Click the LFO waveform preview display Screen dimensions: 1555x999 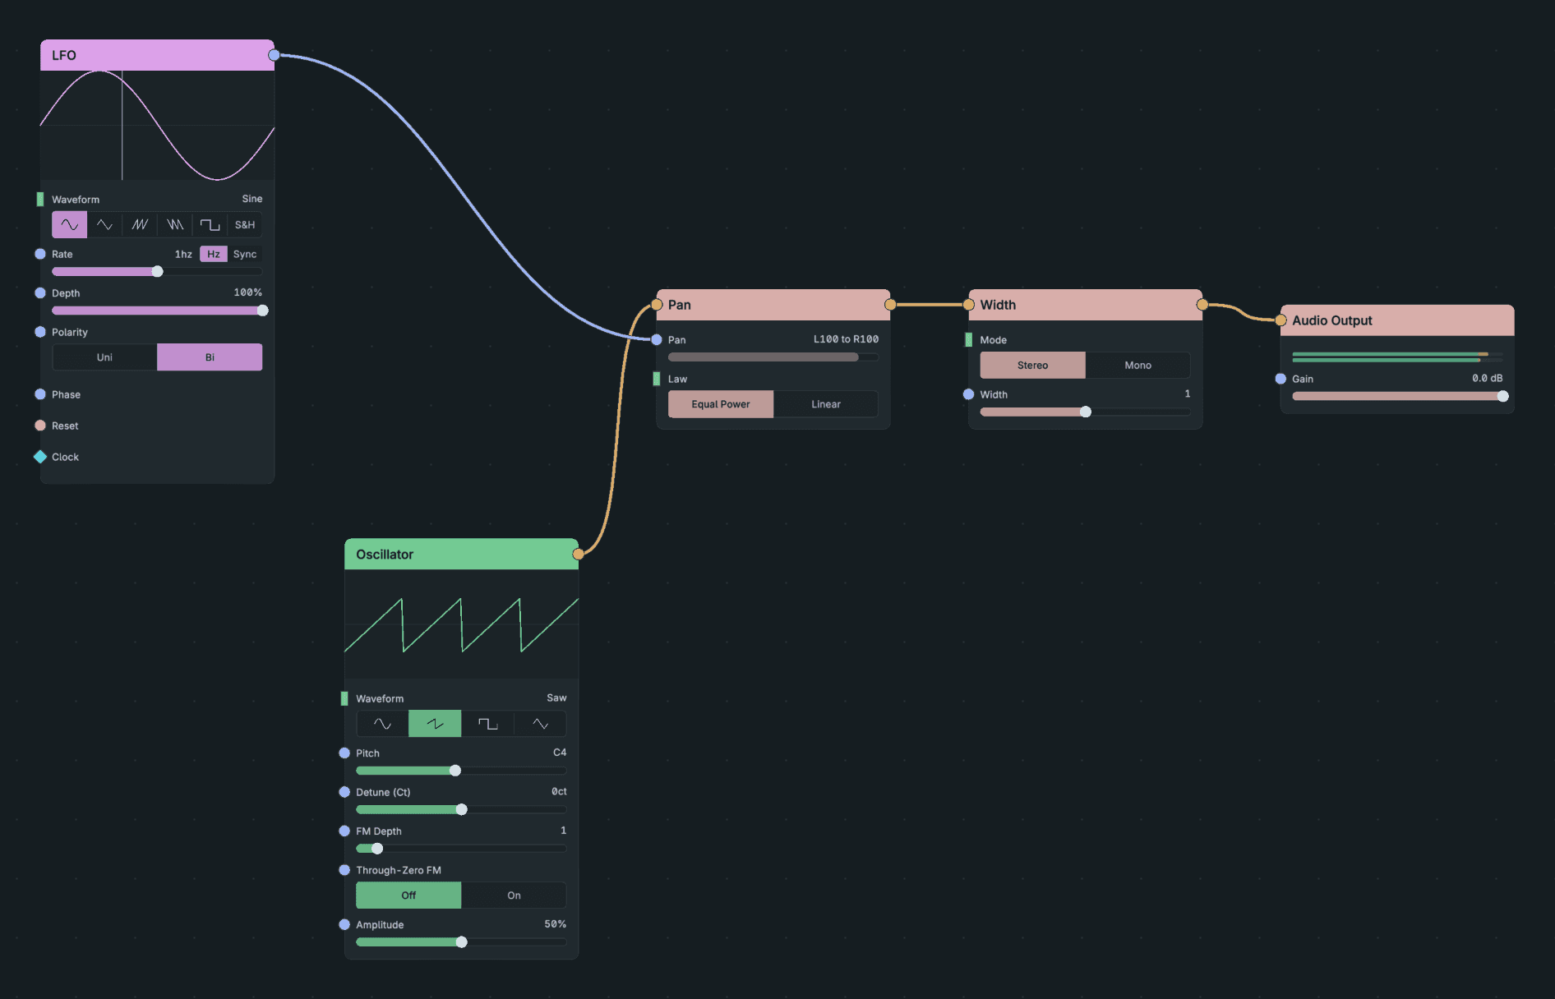coord(157,125)
